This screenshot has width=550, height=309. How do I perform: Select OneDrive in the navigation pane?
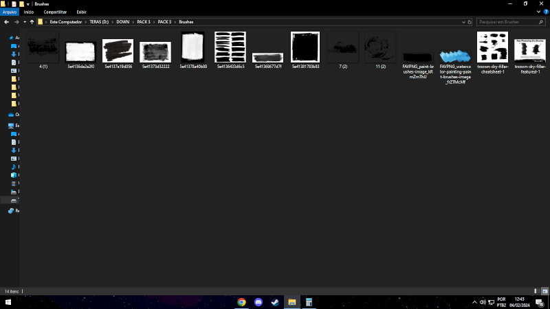[12, 114]
